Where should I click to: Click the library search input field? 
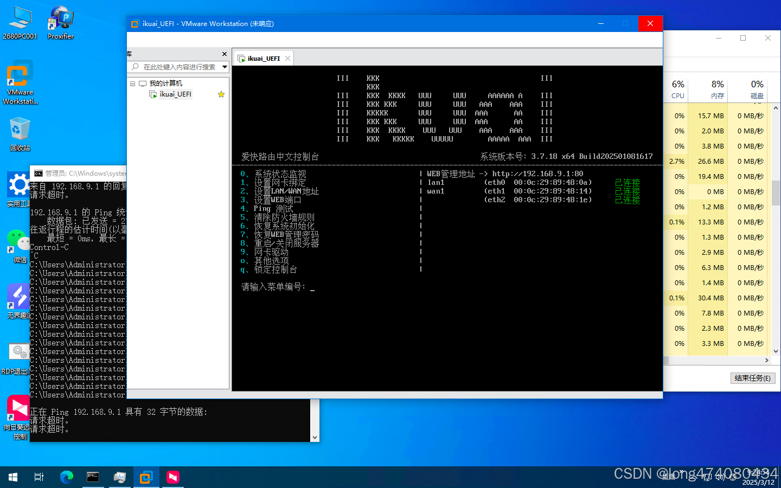coord(180,67)
